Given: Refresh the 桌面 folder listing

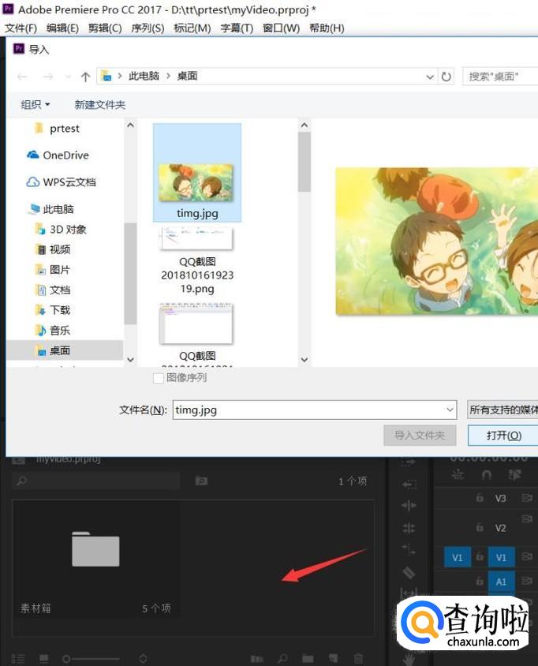Looking at the screenshot, I should tap(446, 77).
